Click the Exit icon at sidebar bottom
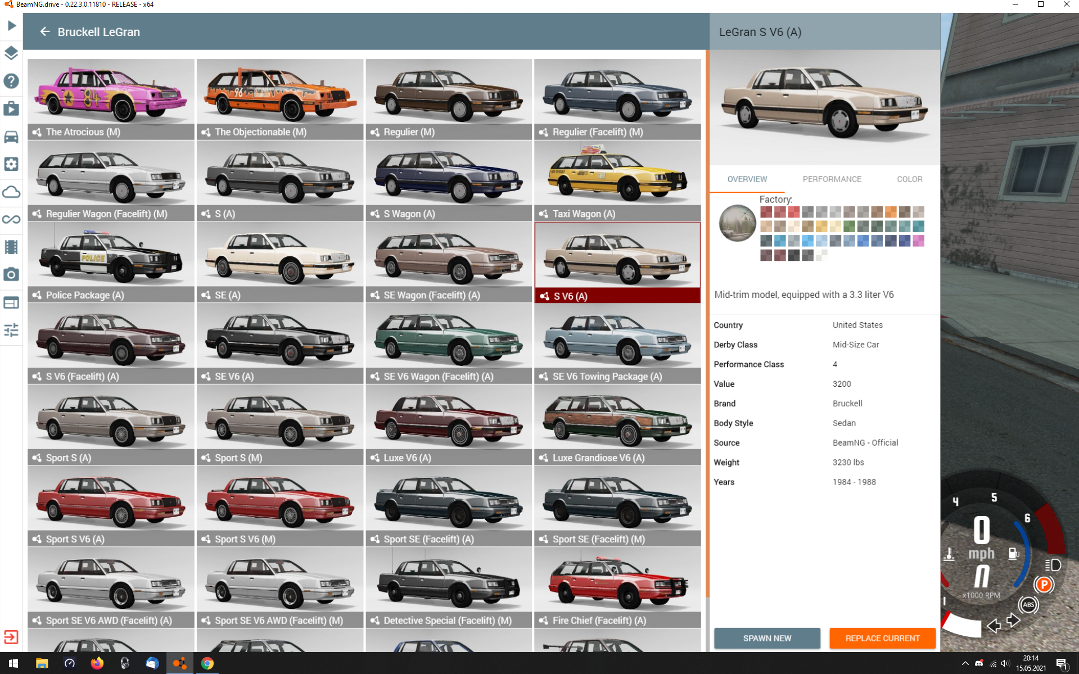 tap(11, 637)
